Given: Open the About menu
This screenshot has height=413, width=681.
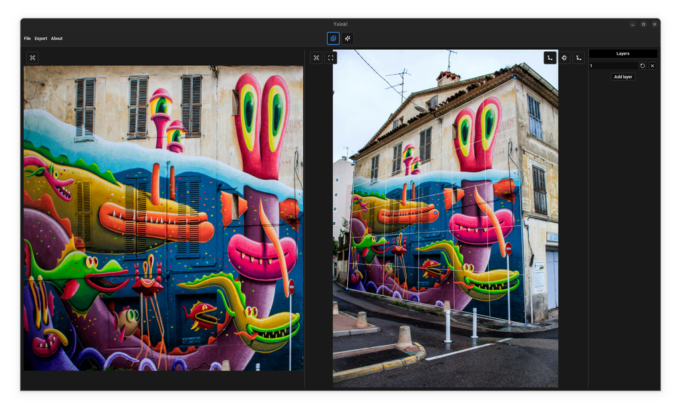Looking at the screenshot, I should tap(57, 39).
